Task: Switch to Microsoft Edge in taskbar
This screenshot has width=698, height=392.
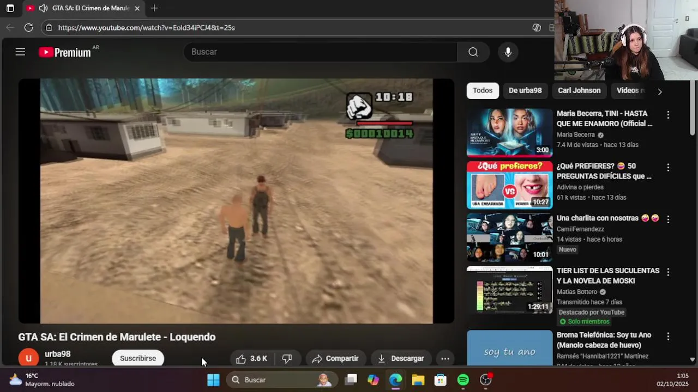Action: (396, 380)
